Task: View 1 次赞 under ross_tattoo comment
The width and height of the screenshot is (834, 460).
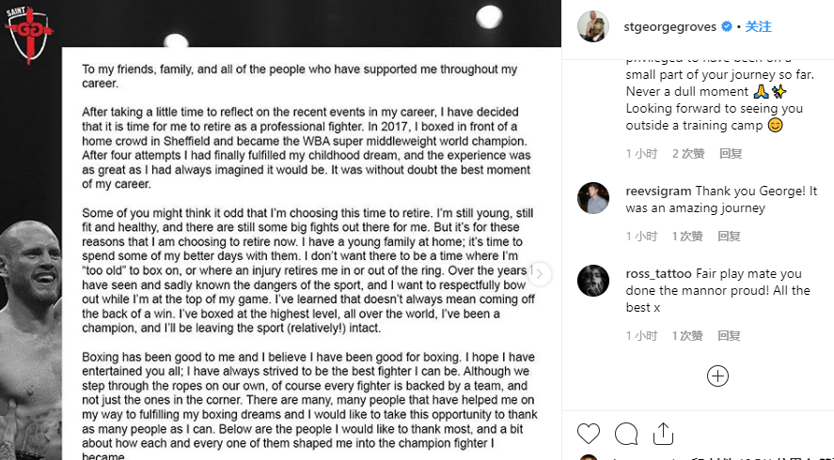Action: click(x=687, y=336)
